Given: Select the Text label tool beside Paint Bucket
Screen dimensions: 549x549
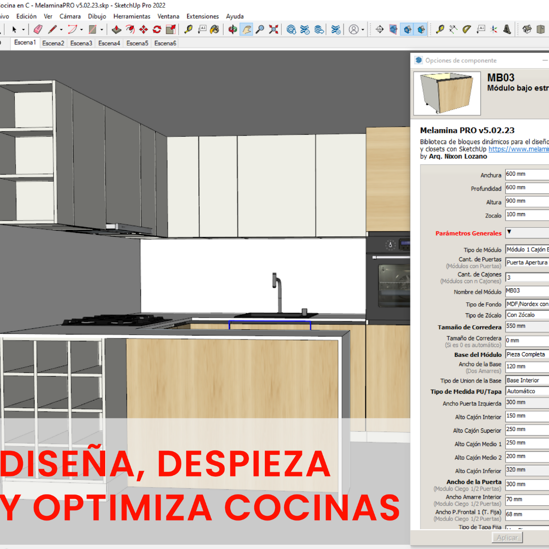Looking at the screenshot, I should coord(202,30).
